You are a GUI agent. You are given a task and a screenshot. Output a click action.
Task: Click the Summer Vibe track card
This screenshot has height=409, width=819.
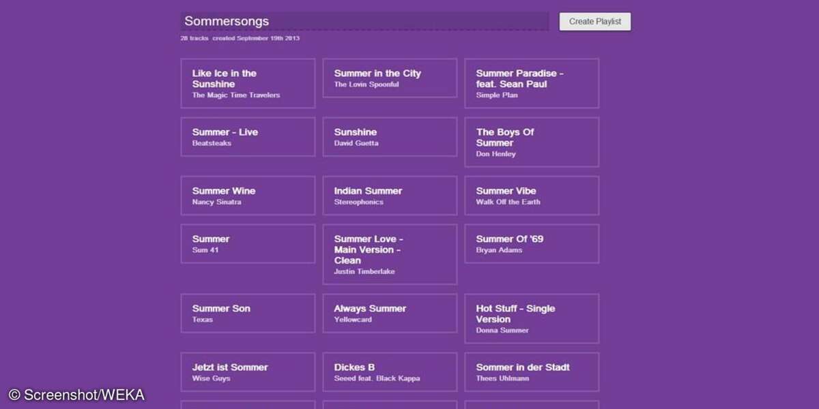pos(532,195)
